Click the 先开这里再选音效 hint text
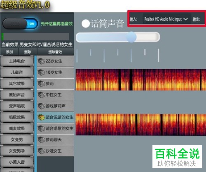The image size is (206, 172). 56,24
